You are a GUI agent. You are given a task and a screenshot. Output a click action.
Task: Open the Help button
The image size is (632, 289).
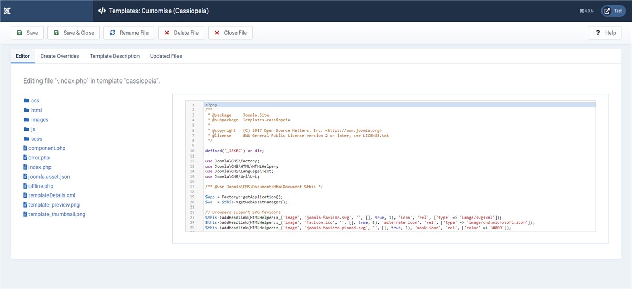click(605, 33)
